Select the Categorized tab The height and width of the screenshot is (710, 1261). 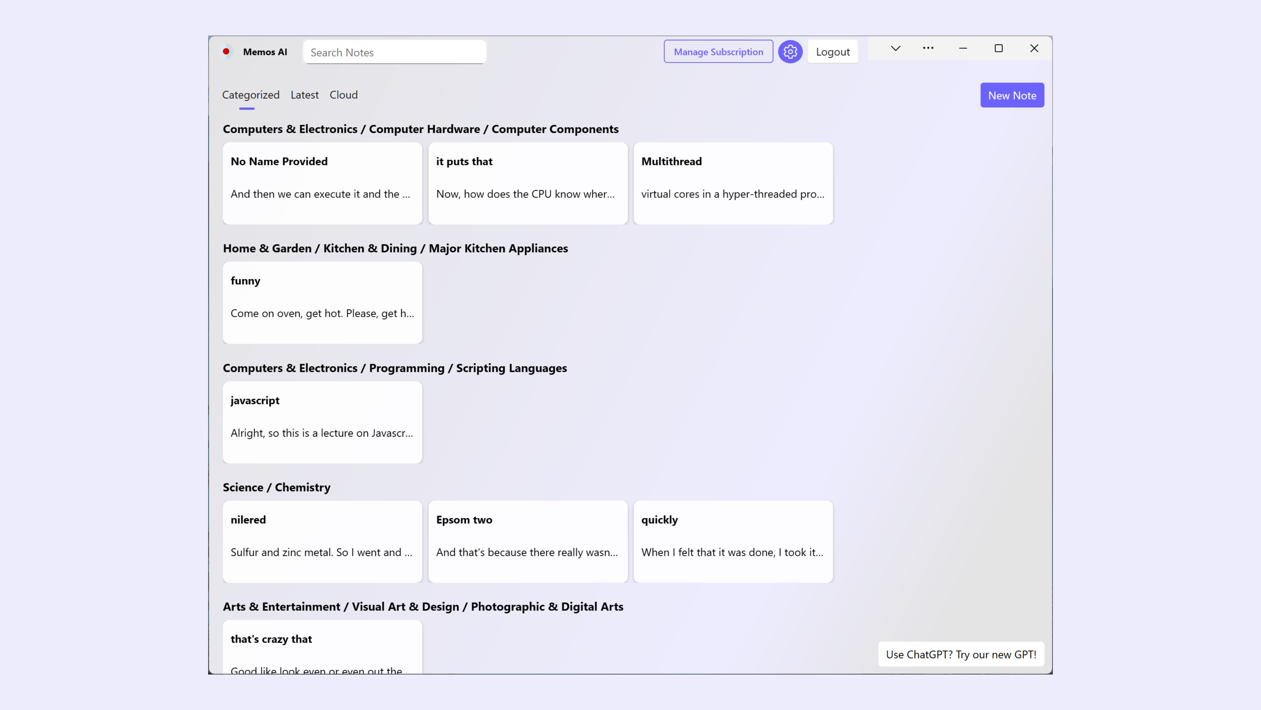pyautogui.click(x=251, y=95)
